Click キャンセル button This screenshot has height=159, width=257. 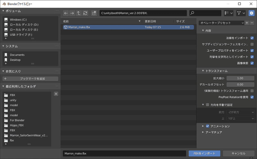click(x=238, y=154)
